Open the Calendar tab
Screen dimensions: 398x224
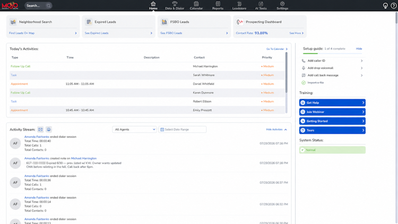coord(196,6)
